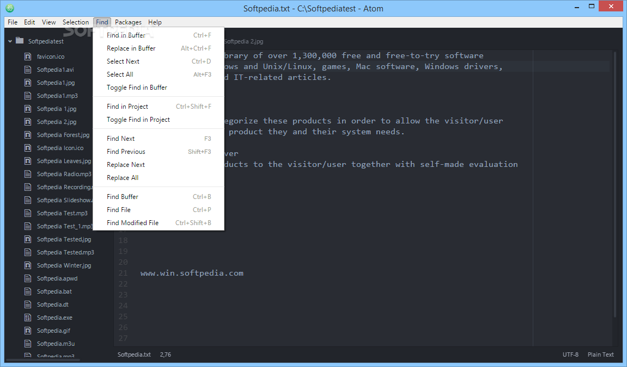This screenshot has width=627, height=367.
Task: Click the Softpedia.m3u file icon
Action: click(x=28, y=344)
